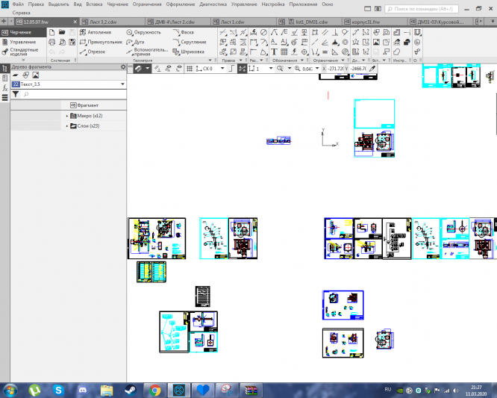This screenshot has width=497, height=398.
Task: Toggle constraint visibility eye icon
Action: pyautogui.click(x=168, y=69)
